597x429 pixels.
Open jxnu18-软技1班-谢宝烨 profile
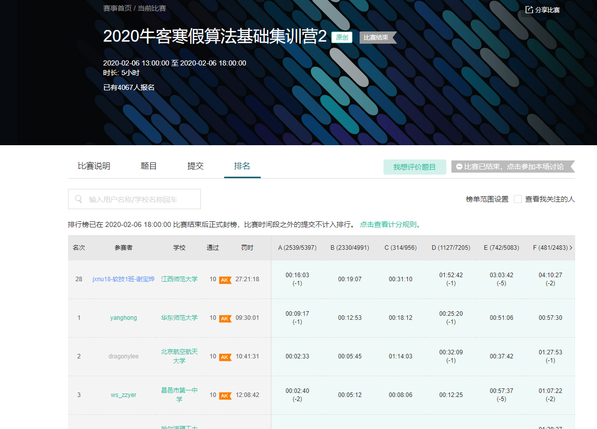coord(123,279)
